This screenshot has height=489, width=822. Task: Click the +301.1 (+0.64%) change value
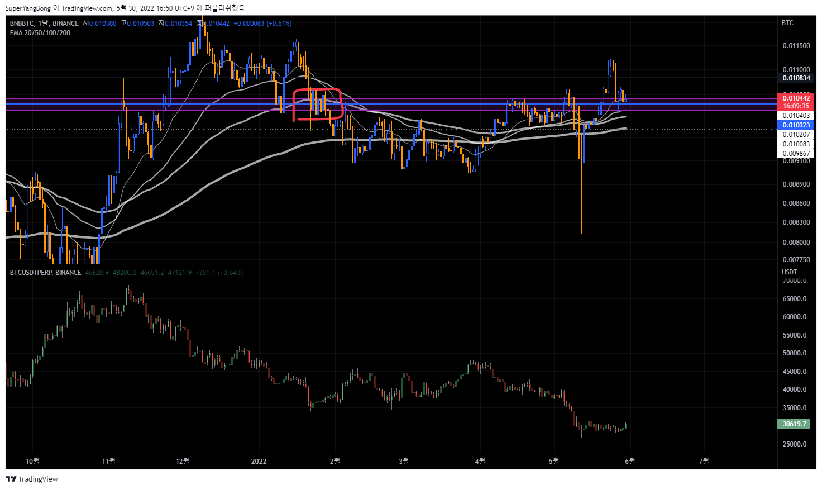pos(219,273)
